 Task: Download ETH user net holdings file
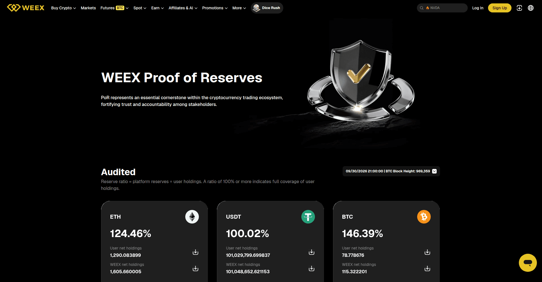(x=195, y=252)
